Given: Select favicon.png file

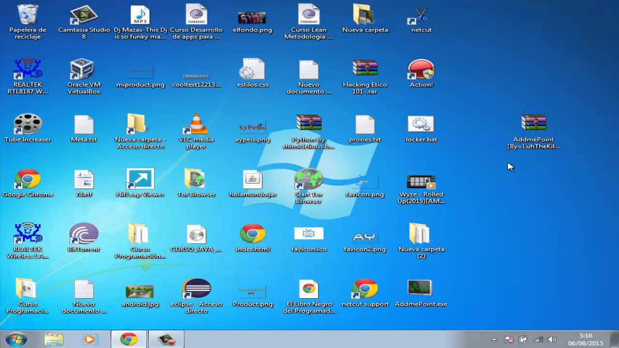Looking at the screenshot, I should (365, 182).
